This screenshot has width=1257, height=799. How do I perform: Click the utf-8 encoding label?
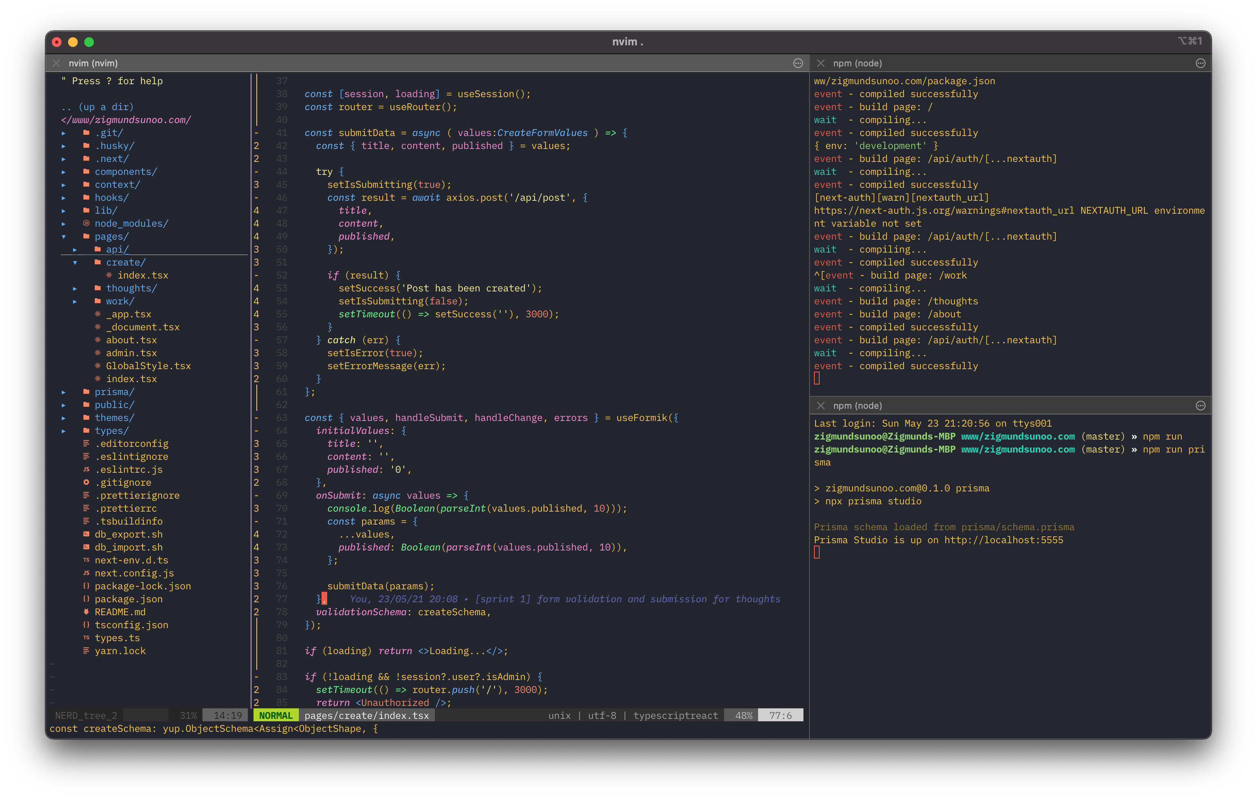(602, 716)
